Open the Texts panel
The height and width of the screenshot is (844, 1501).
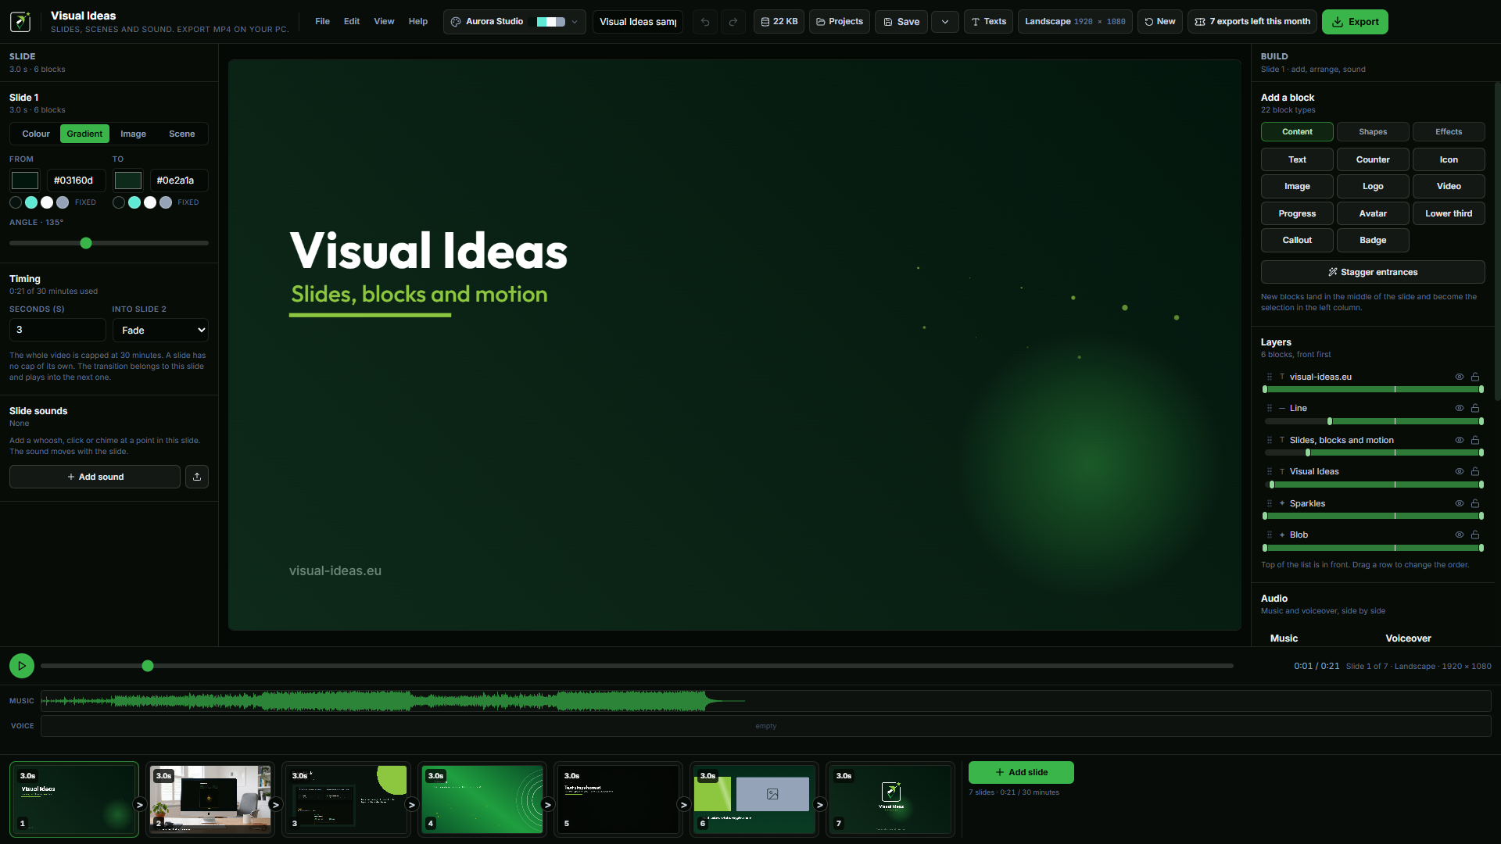coord(989,22)
